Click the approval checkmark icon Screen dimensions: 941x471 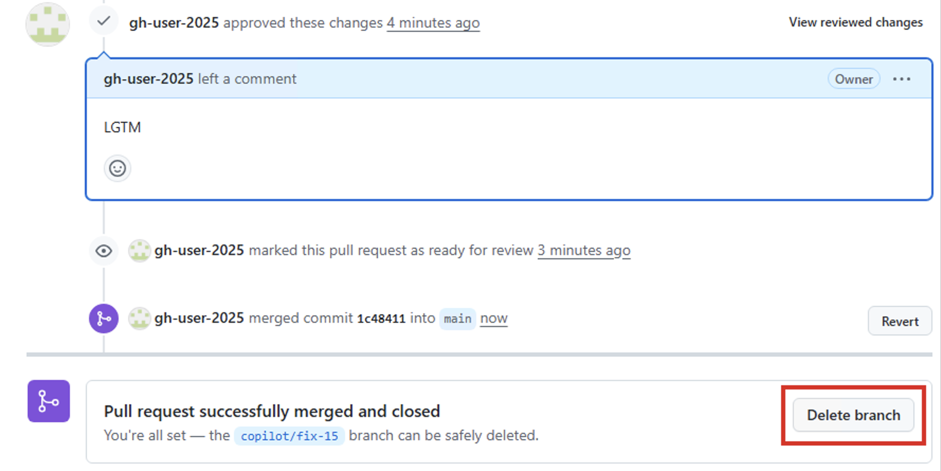[x=104, y=21]
